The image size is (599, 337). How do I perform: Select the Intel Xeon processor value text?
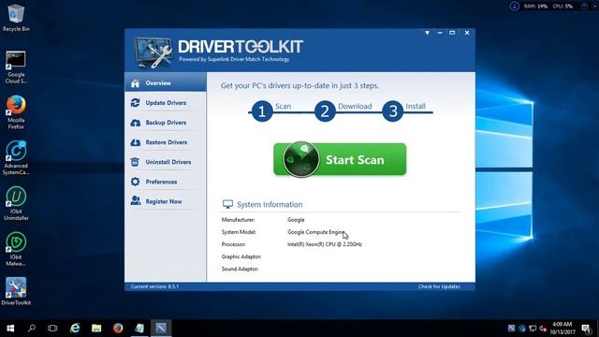pyautogui.click(x=325, y=244)
